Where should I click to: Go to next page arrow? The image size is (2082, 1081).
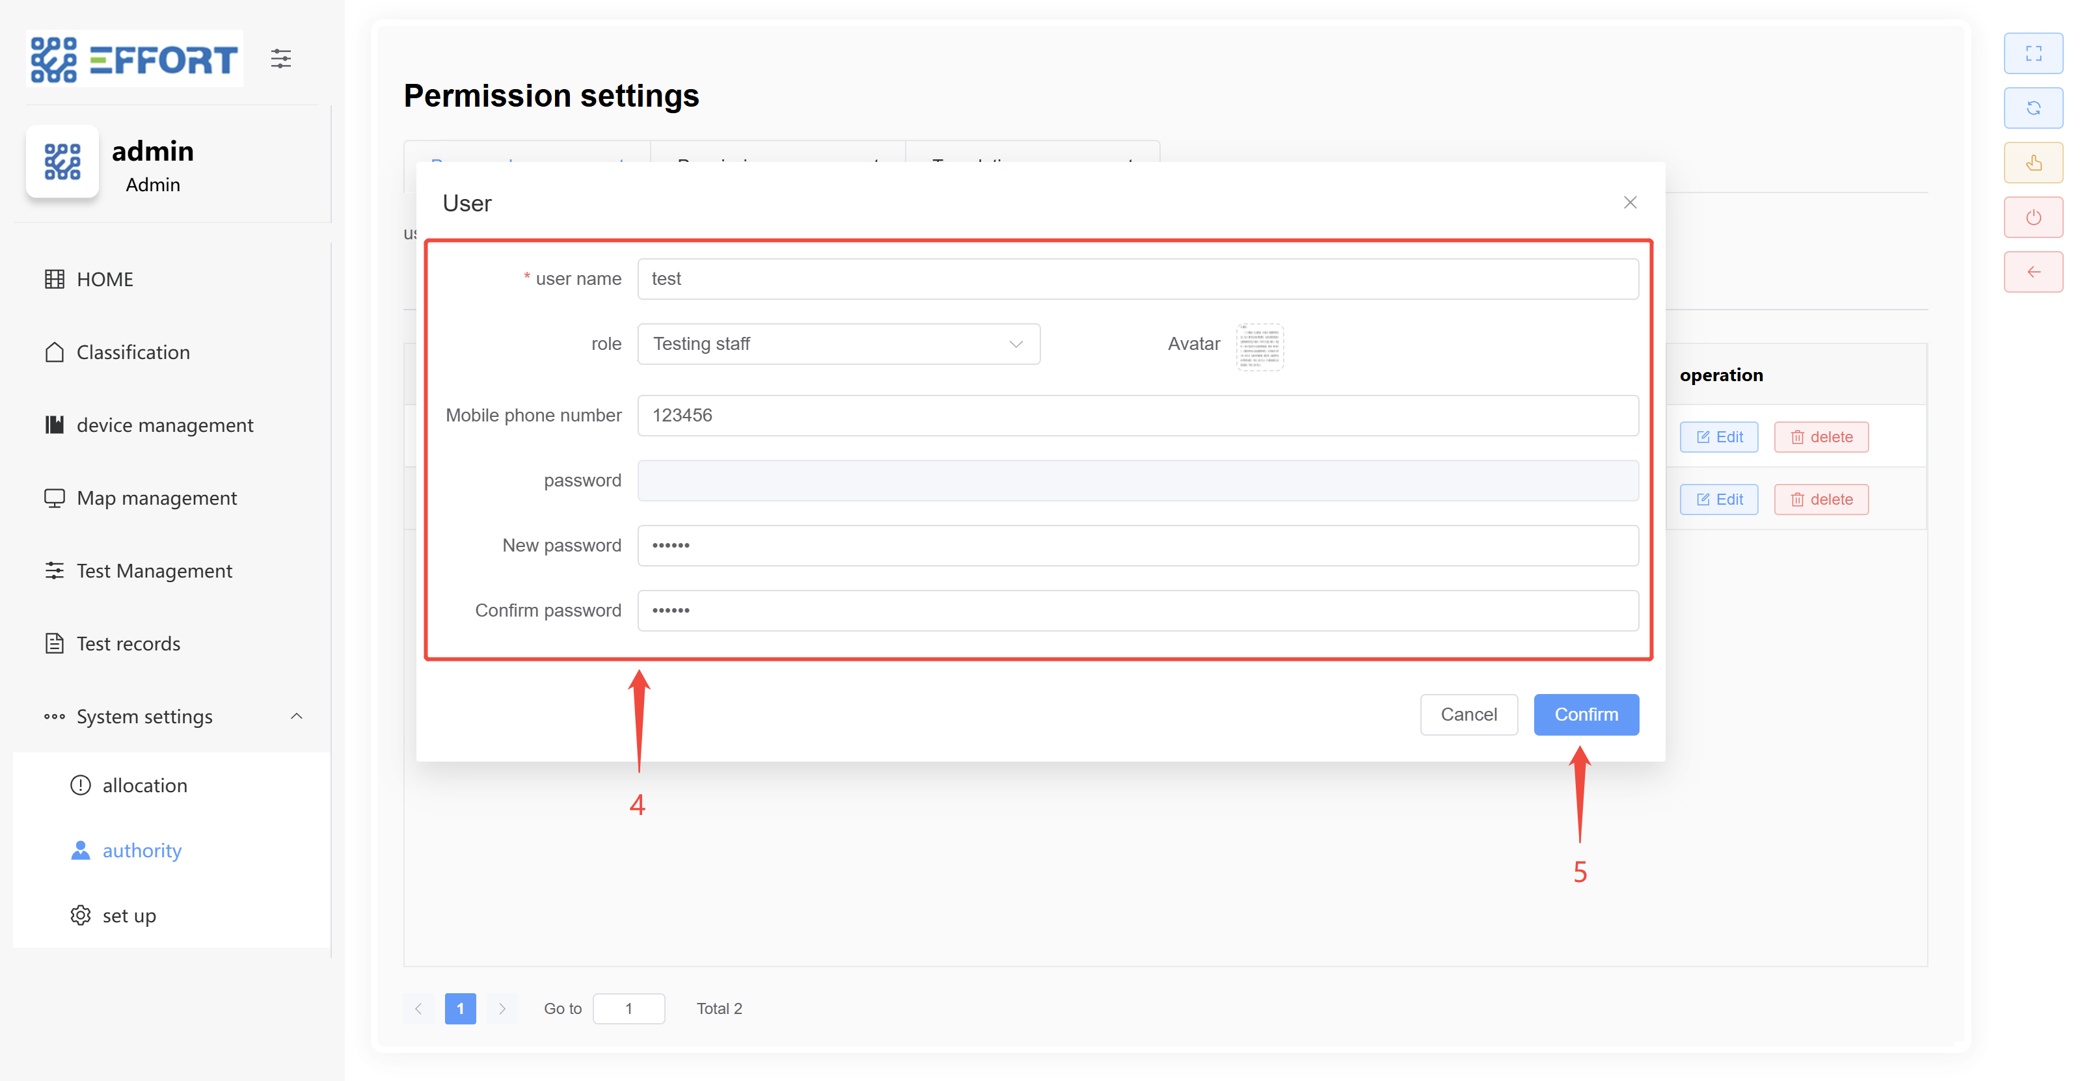pyautogui.click(x=502, y=1008)
